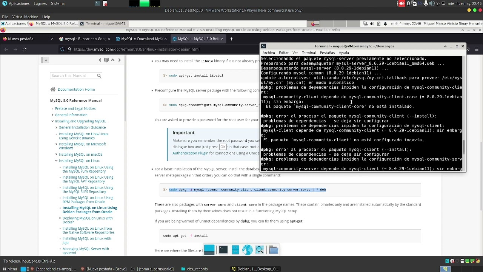Open Archivo menu in Terminal window
The image size is (483, 272).
(x=269, y=53)
